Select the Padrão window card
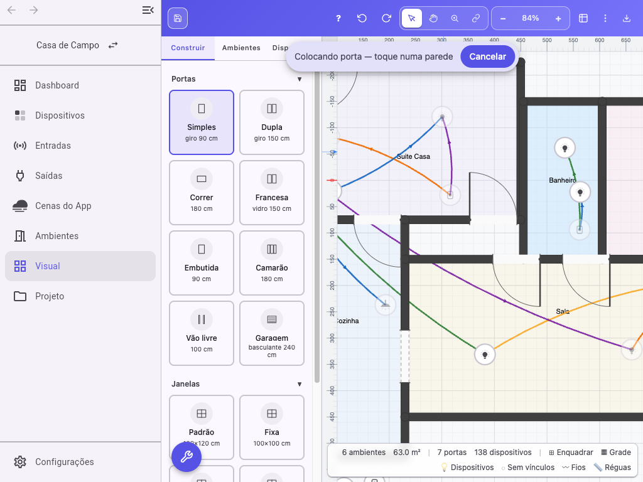Image resolution: width=643 pixels, height=482 pixels. (202, 427)
